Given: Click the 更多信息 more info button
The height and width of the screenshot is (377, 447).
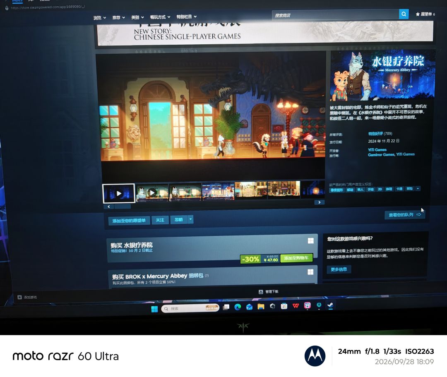Looking at the screenshot, I should point(339,269).
